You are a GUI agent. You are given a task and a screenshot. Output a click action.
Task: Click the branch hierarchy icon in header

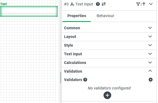coord(138,4)
